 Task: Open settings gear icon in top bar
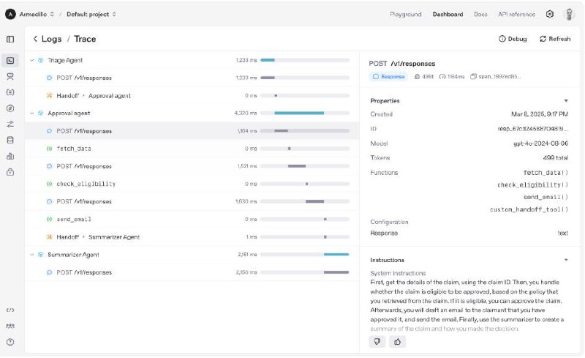click(550, 14)
